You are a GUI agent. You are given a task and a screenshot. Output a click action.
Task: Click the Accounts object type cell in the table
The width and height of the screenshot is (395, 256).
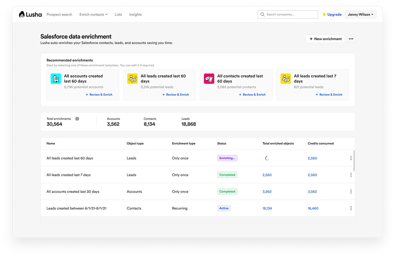pyautogui.click(x=134, y=192)
